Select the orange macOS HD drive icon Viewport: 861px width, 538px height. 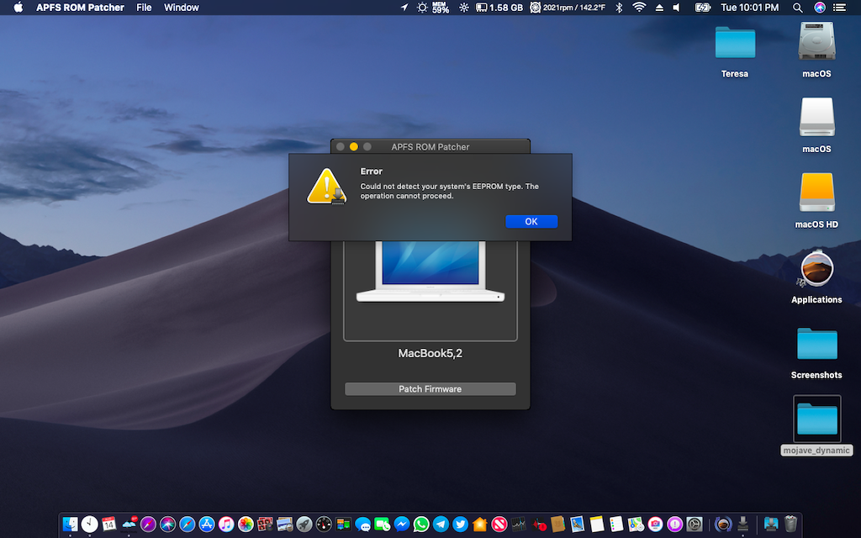pyautogui.click(x=816, y=193)
